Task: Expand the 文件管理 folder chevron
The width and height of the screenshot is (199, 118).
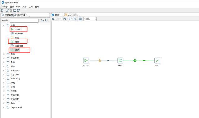Action: click(x=3, y=58)
